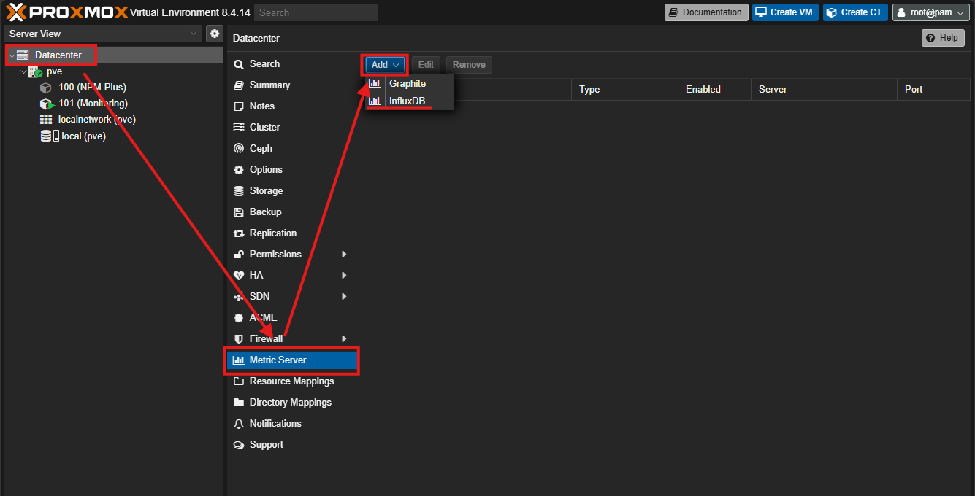Click the Resource Mappings folder icon

[238, 381]
